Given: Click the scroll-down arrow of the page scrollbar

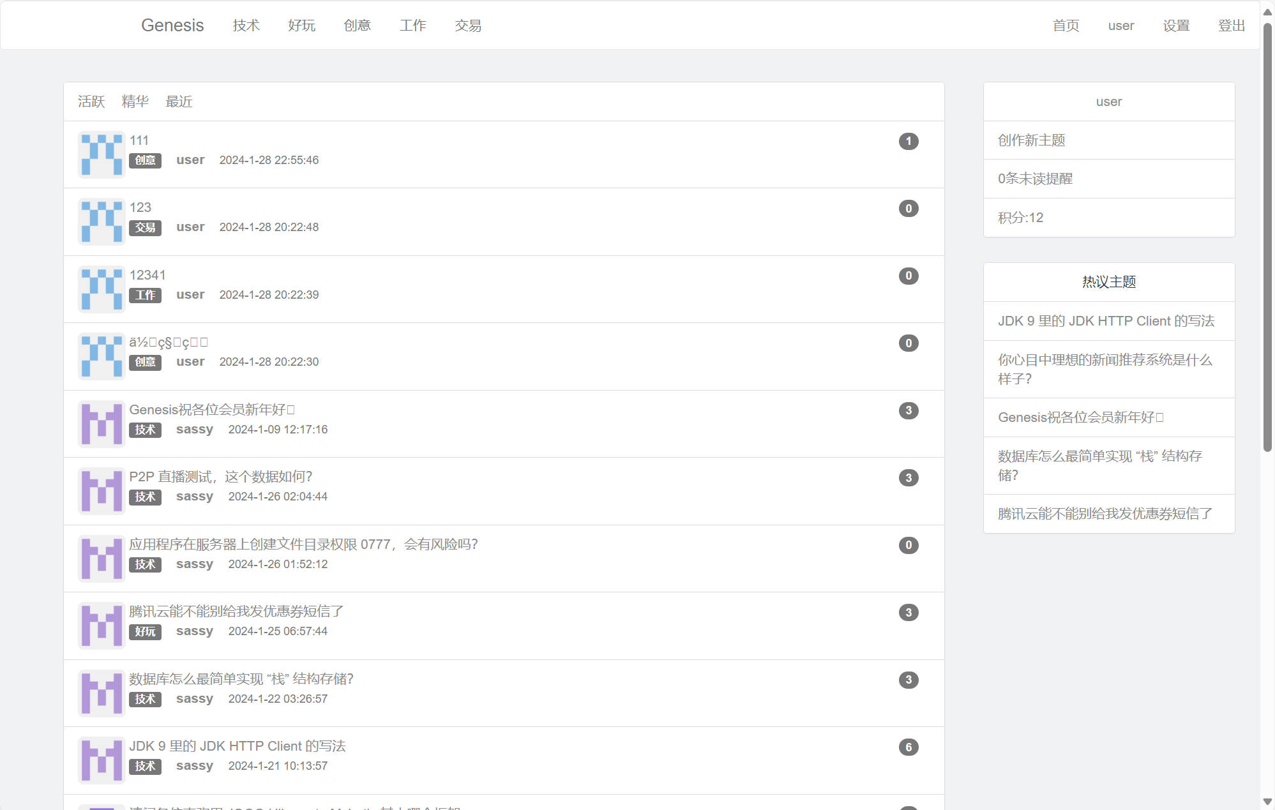Looking at the screenshot, I should pos(1267,802).
